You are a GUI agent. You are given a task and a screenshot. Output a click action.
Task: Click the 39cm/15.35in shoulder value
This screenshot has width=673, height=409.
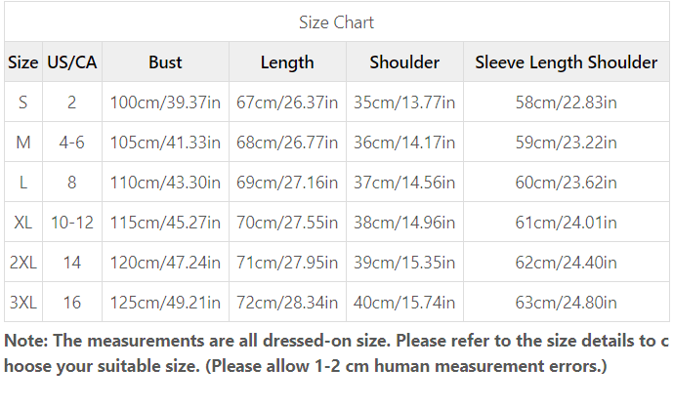(404, 262)
